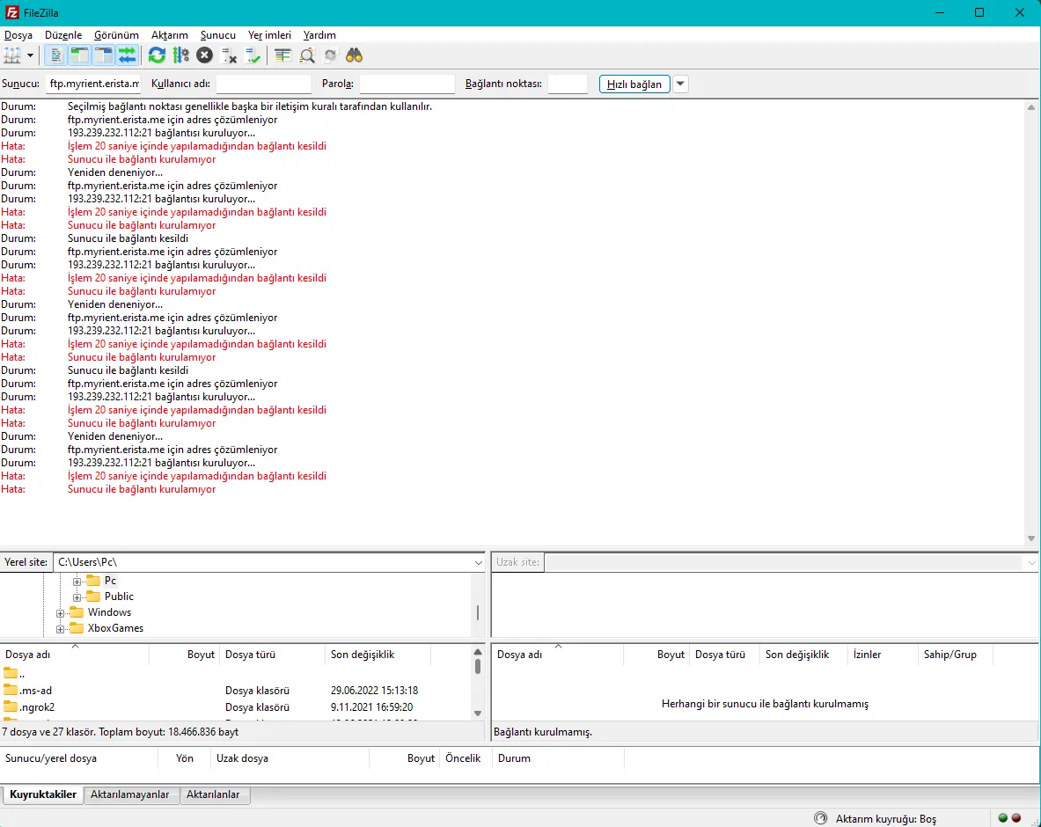Expand the XboxGames folder node
This screenshot has height=827, width=1041.
61,629
